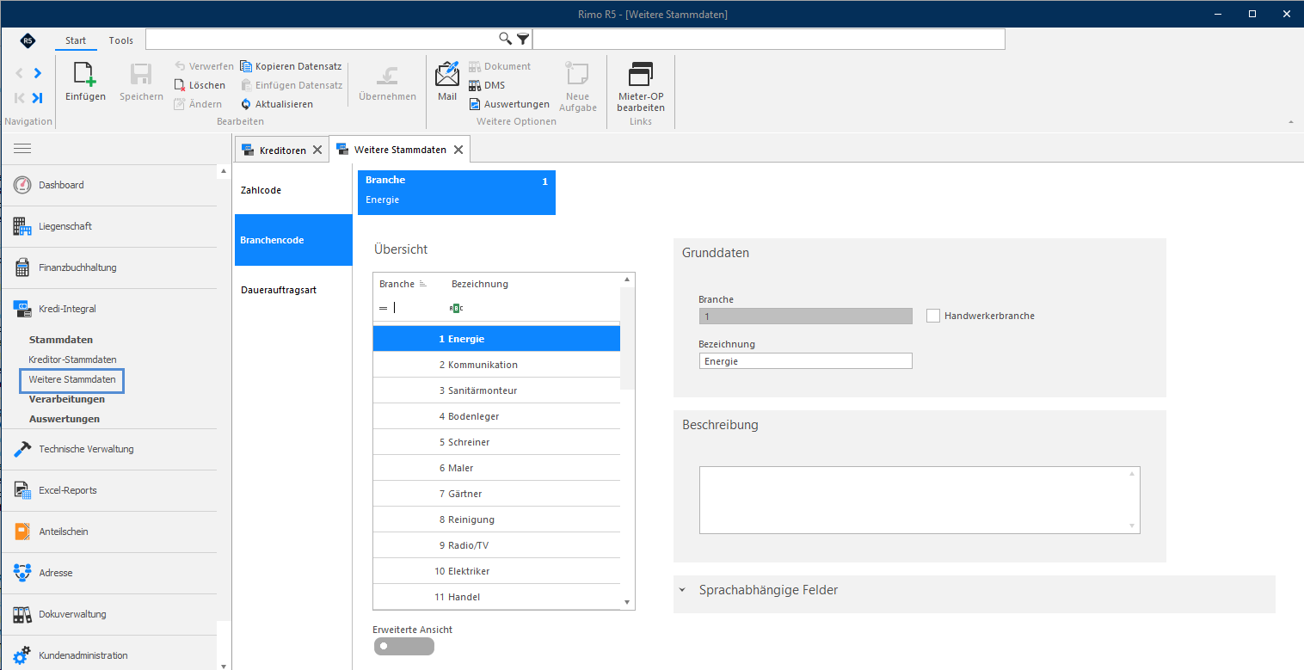Open DMS from Weitere Optionen
The height and width of the screenshot is (670, 1304).
(486, 85)
